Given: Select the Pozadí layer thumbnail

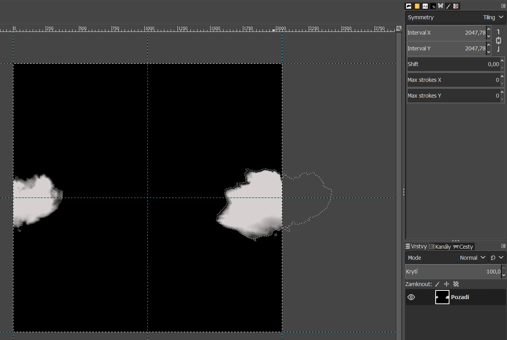Looking at the screenshot, I should point(442,297).
